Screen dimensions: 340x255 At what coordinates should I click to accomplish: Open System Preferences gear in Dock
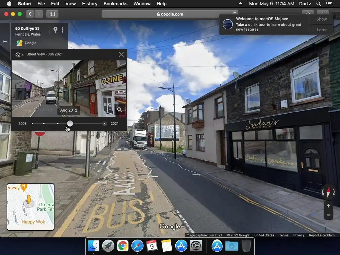196,246
